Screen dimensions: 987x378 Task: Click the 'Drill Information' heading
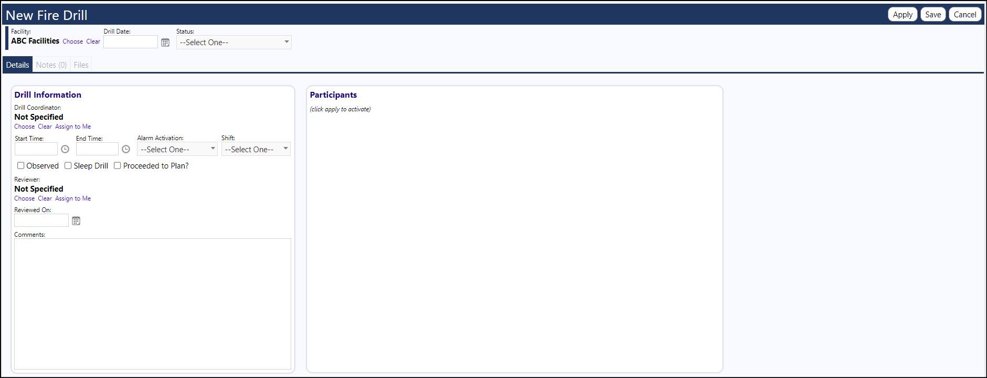tap(48, 95)
